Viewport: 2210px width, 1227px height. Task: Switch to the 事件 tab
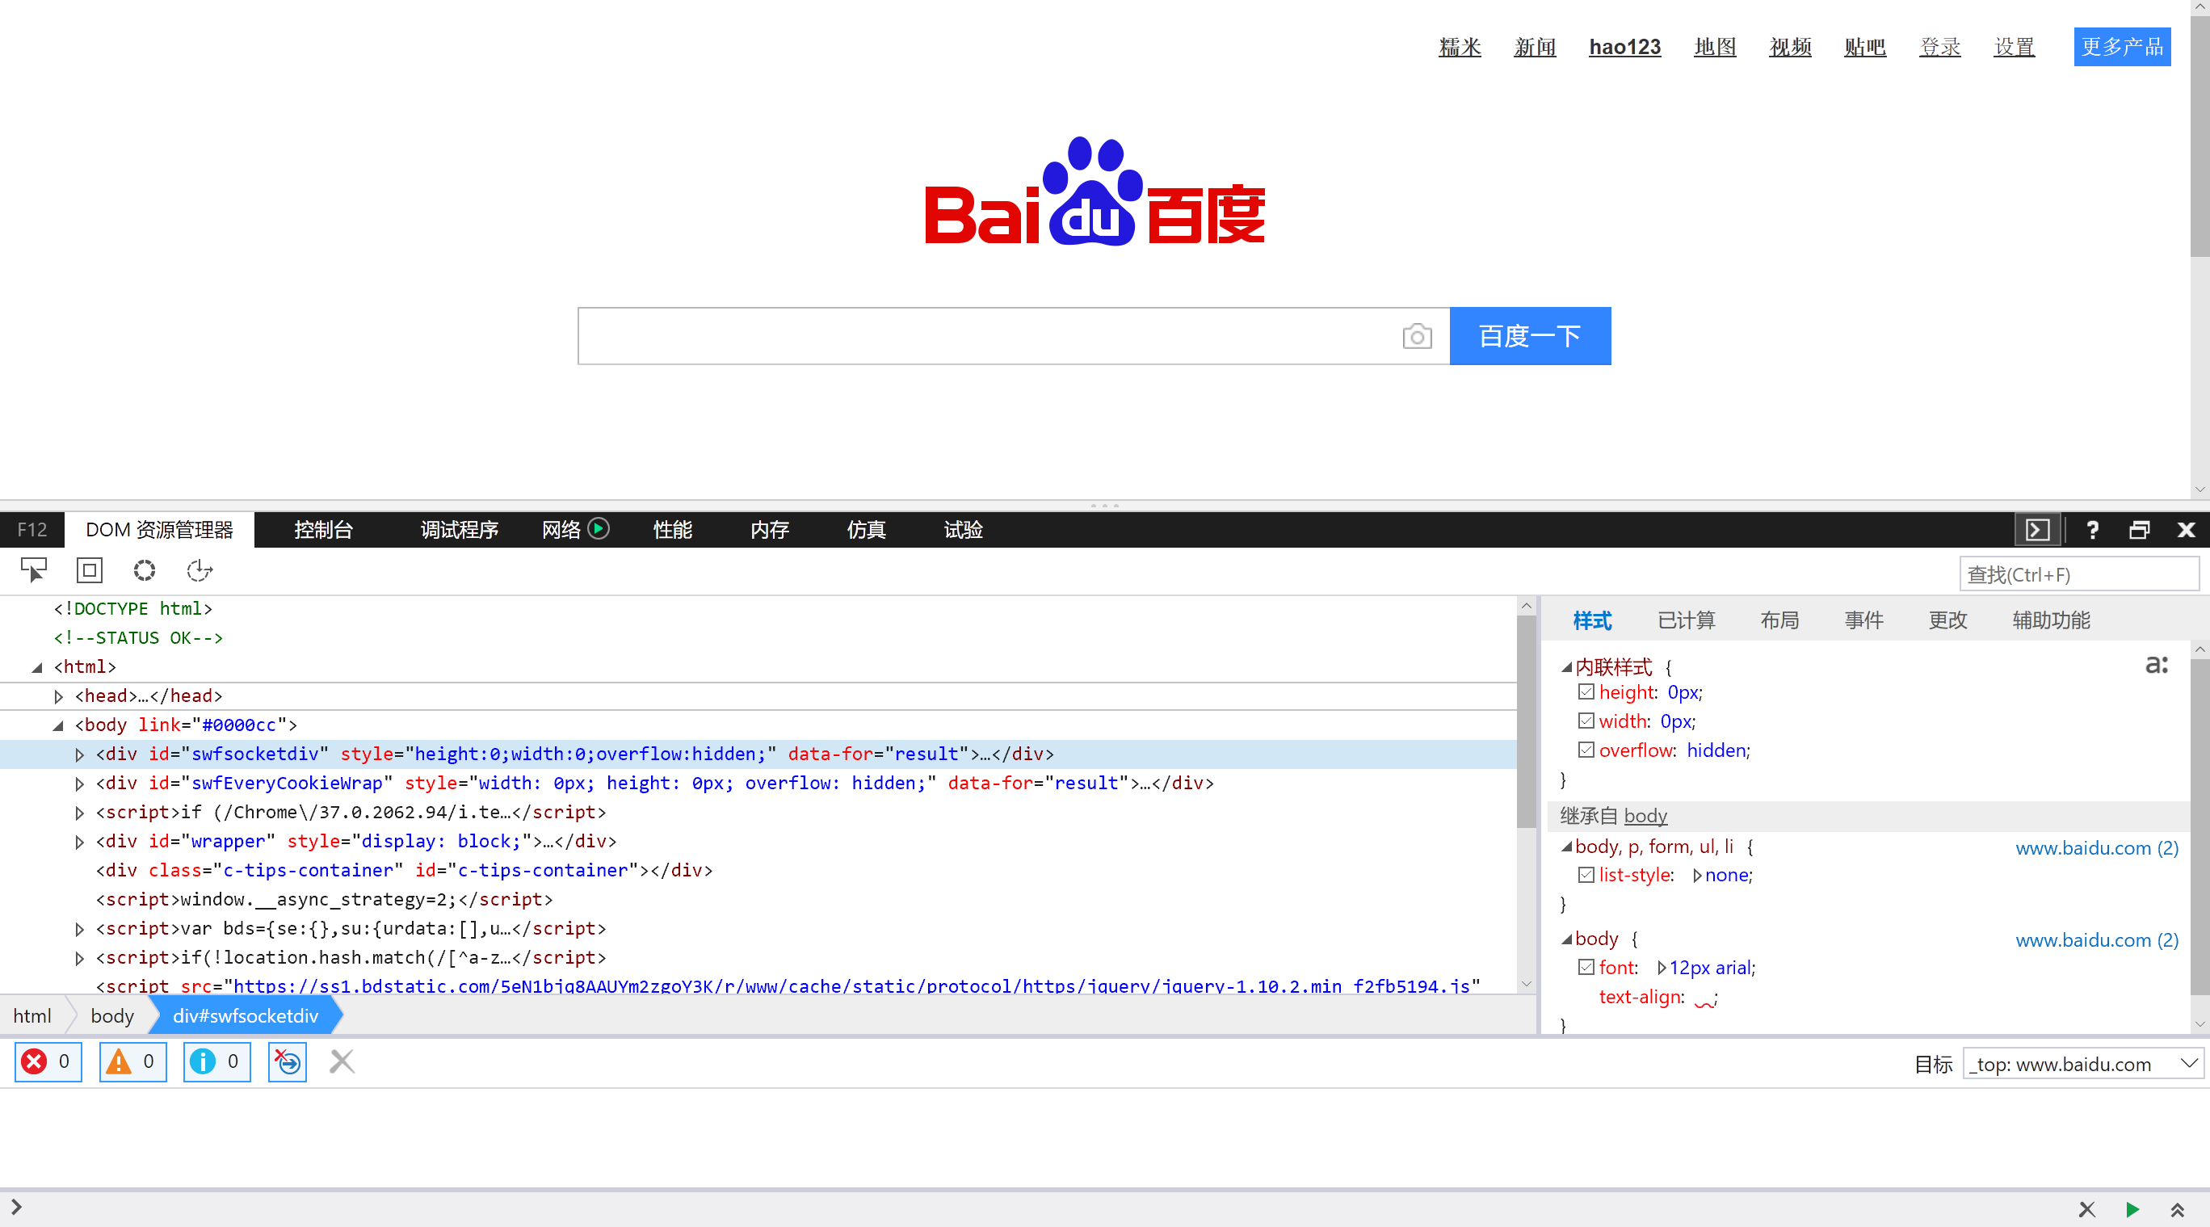click(x=1863, y=620)
